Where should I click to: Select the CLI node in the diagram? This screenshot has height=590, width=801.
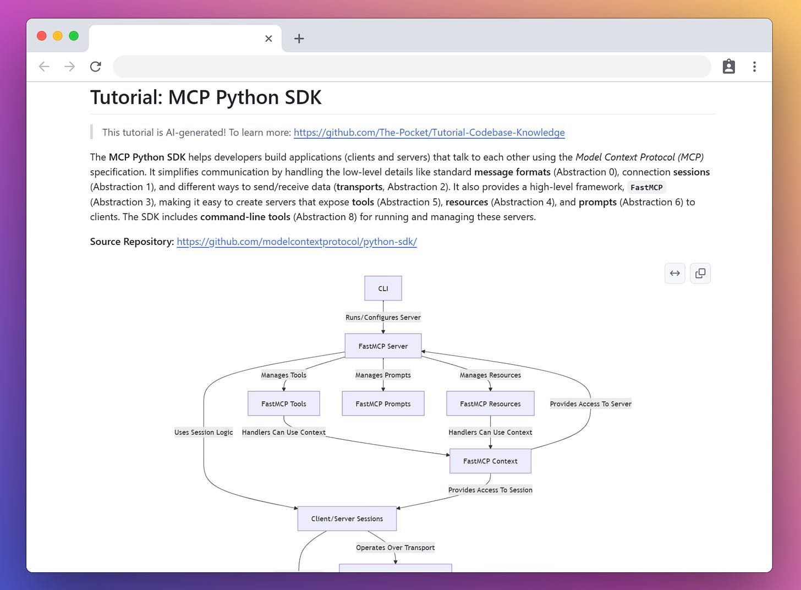[383, 288]
